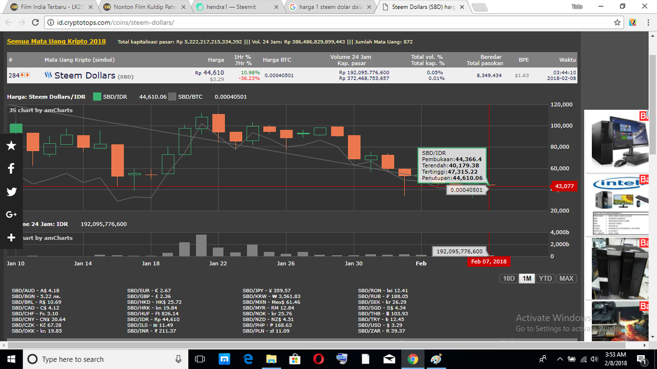The height and width of the screenshot is (369, 657).
Task: Select the Steem Dollars (SBD) tab
Action: pos(422,7)
